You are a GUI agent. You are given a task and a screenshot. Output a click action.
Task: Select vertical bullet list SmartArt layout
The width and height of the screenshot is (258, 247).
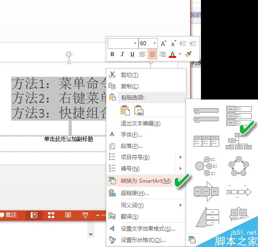[206, 115]
